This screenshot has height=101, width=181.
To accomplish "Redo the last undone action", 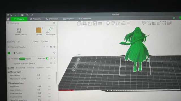I will 32,15.
